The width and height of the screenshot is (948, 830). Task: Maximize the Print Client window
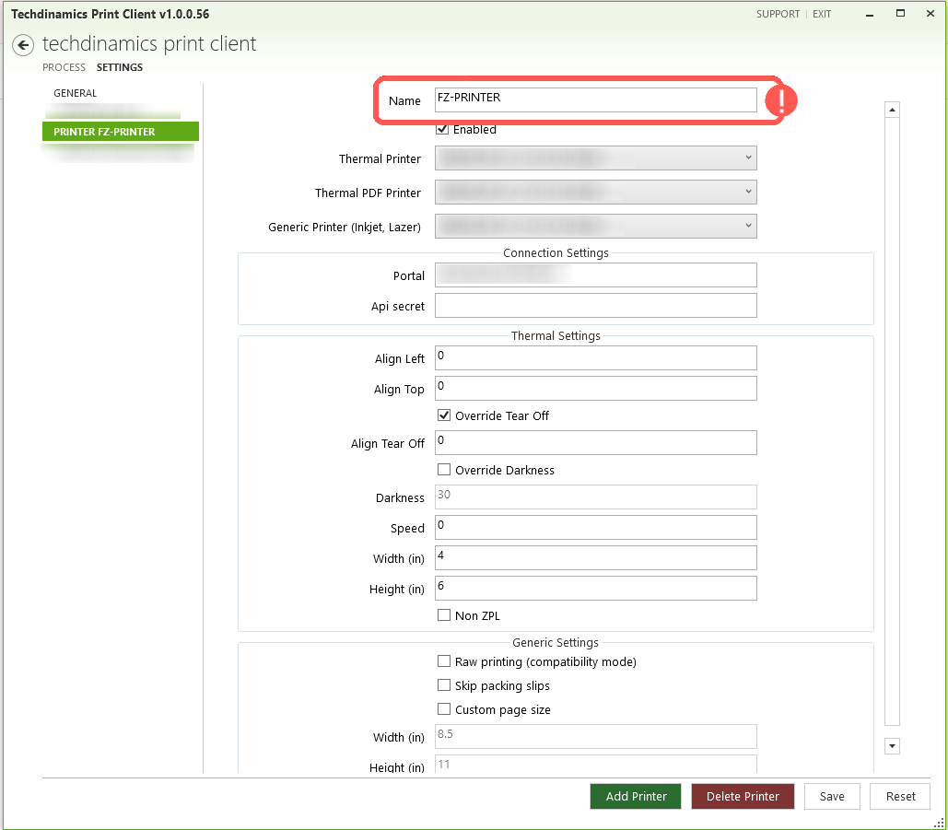pyautogui.click(x=900, y=13)
